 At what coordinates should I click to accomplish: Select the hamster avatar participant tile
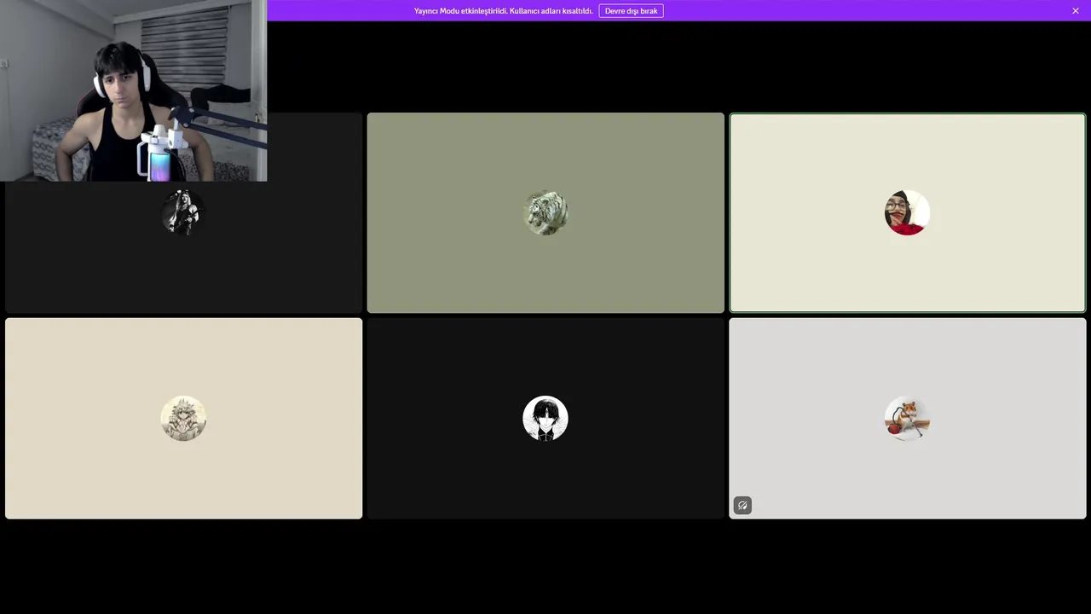click(x=908, y=419)
